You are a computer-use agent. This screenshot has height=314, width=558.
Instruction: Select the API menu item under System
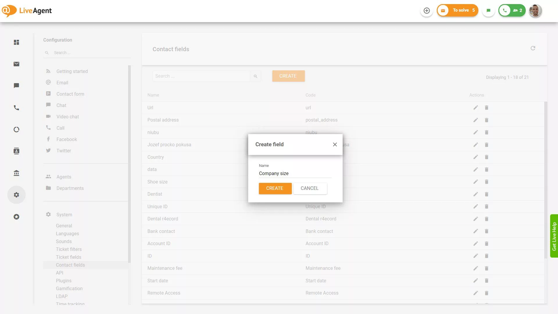point(60,273)
